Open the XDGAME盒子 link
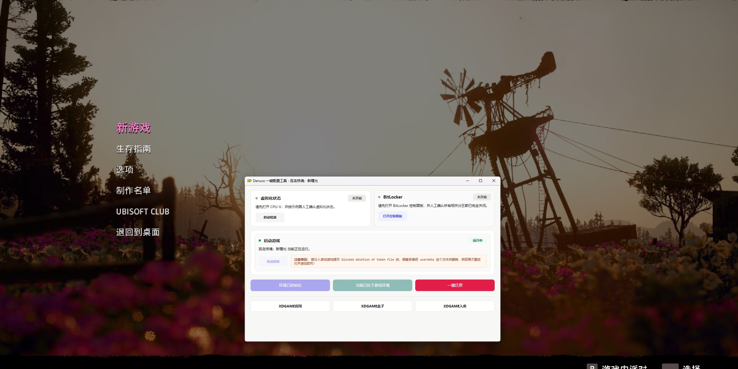738x369 pixels. (x=372, y=306)
